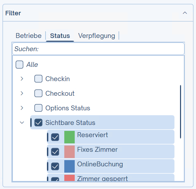Click the green Reserviert color swatch
The width and height of the screenshot is (196, 189).
(x=70, y=137)
